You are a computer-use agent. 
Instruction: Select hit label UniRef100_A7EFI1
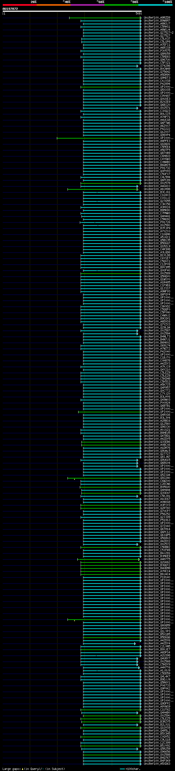point(157,45)
